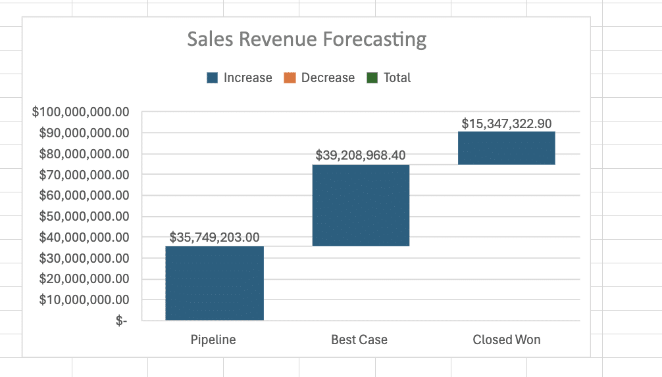Screen dimensions: 662x377
Task: Click the green Total legend swatch
Action: [372, 78]
